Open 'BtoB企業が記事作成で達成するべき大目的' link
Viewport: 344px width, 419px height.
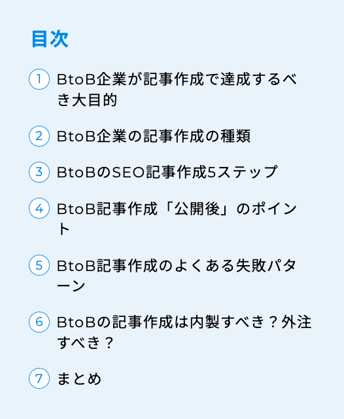click(177, 90)
